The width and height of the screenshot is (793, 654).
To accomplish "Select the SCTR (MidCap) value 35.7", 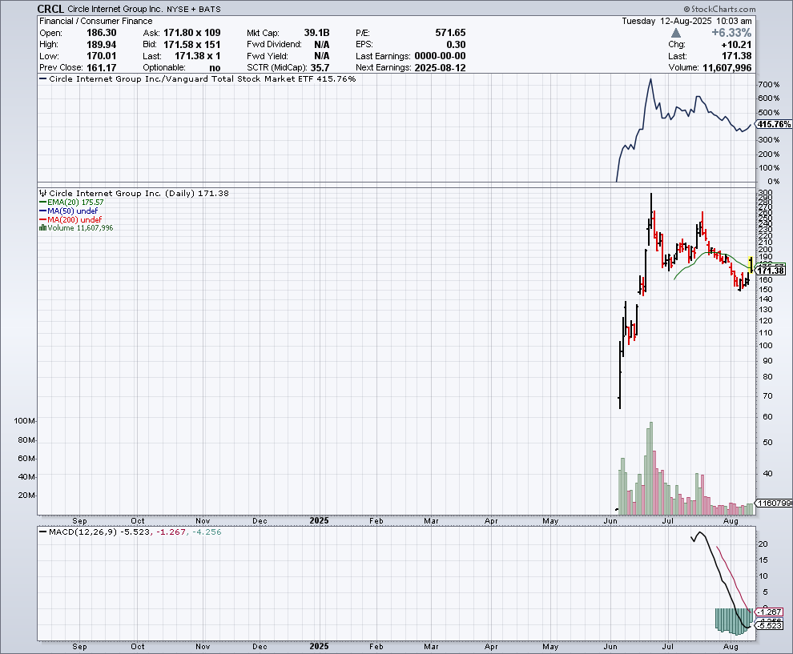I will pyautogui.click(x=320, y=68).
